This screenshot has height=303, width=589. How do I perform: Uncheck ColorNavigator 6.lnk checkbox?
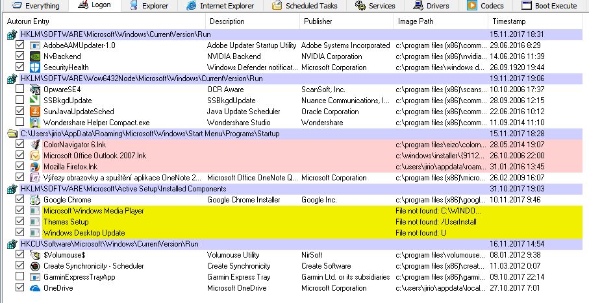pyautogui.click(x=19, y=144)
